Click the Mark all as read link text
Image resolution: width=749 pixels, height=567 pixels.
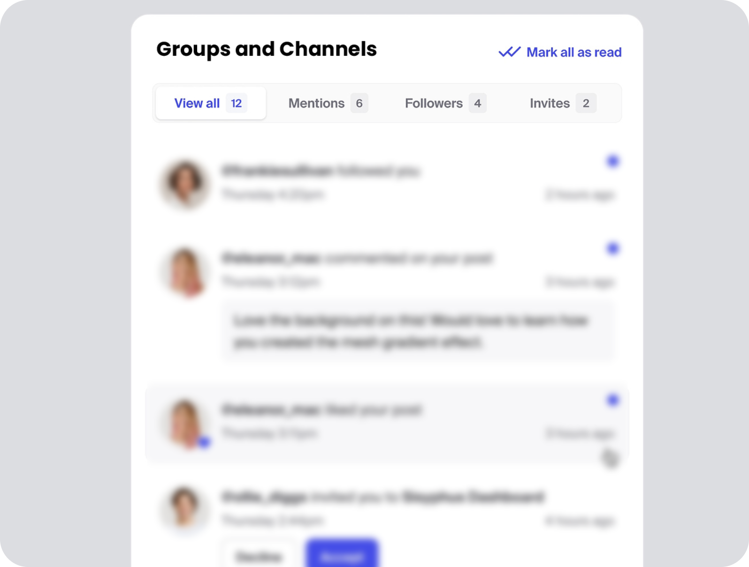tap(573, 52)
